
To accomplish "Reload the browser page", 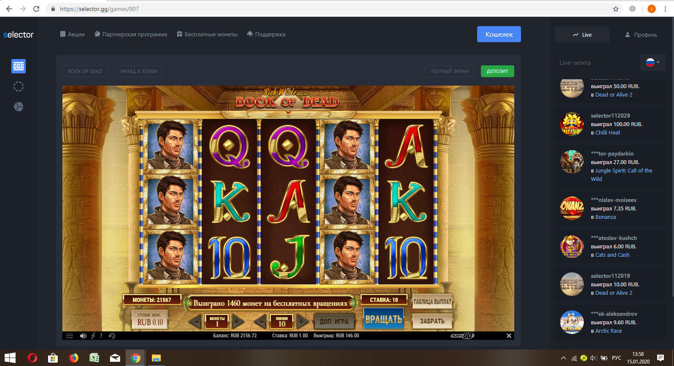I will click(x=36, y=9).
